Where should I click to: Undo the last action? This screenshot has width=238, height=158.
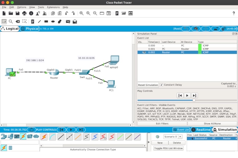click(x=66, y=13)
